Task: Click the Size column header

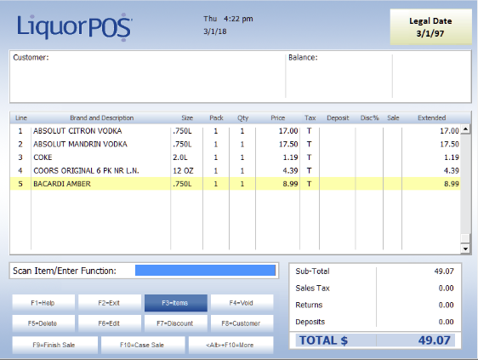Action: tap(187, 117)
